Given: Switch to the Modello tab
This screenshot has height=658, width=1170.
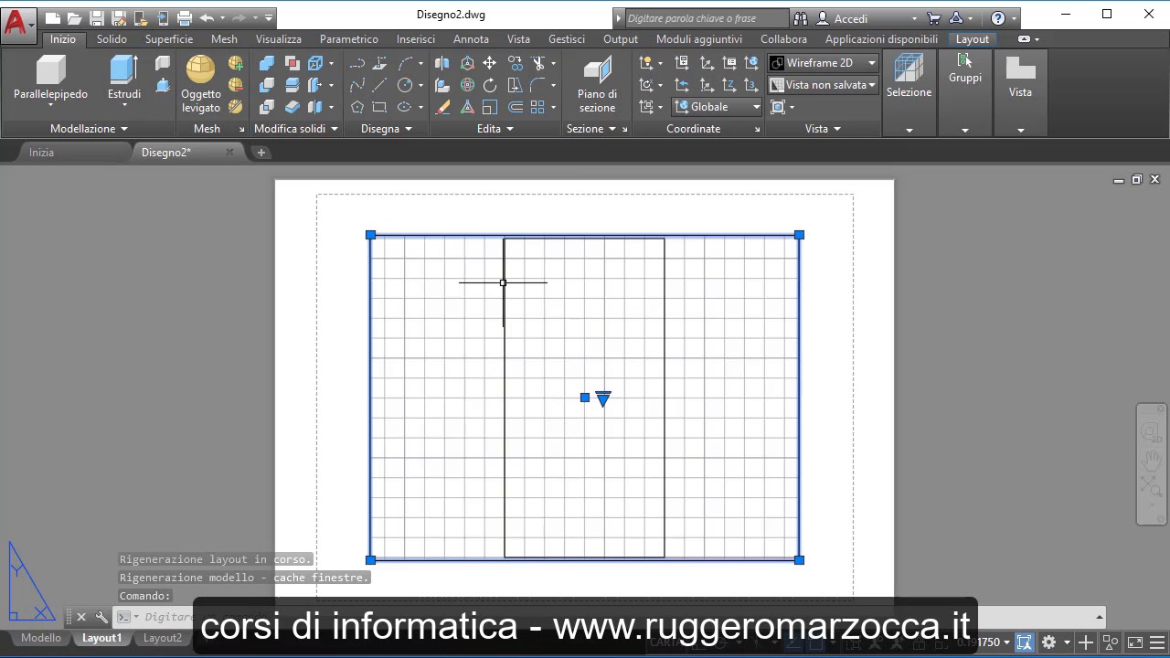Looking at the screenshot, I should (x=41, y=638).
